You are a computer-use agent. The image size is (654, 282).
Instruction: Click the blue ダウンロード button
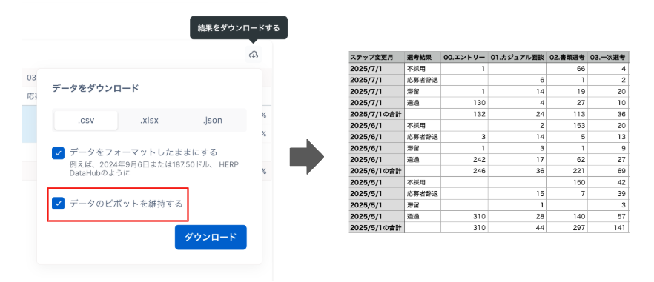click(211, 237)
